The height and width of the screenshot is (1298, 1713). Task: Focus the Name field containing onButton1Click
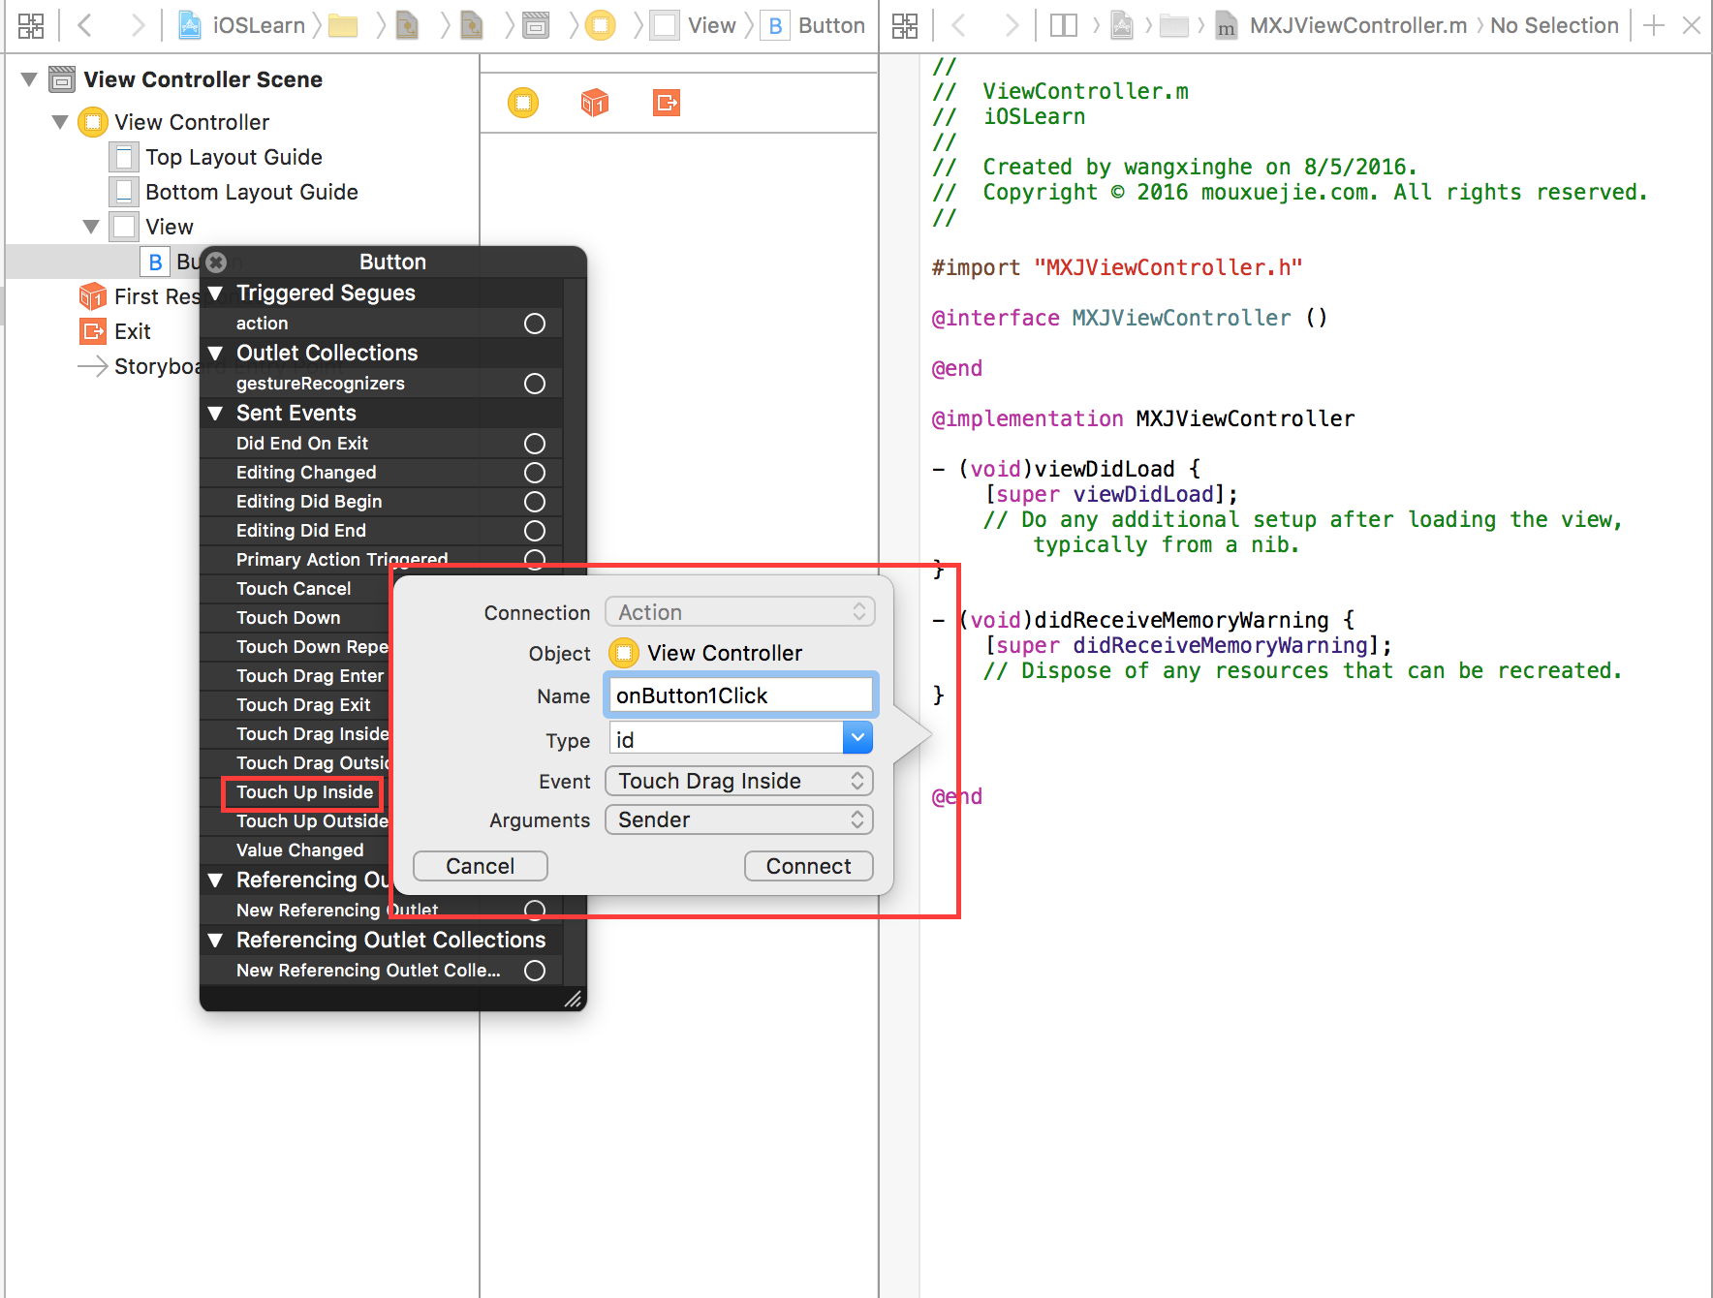pyautogui.click(x=741, y=695)
